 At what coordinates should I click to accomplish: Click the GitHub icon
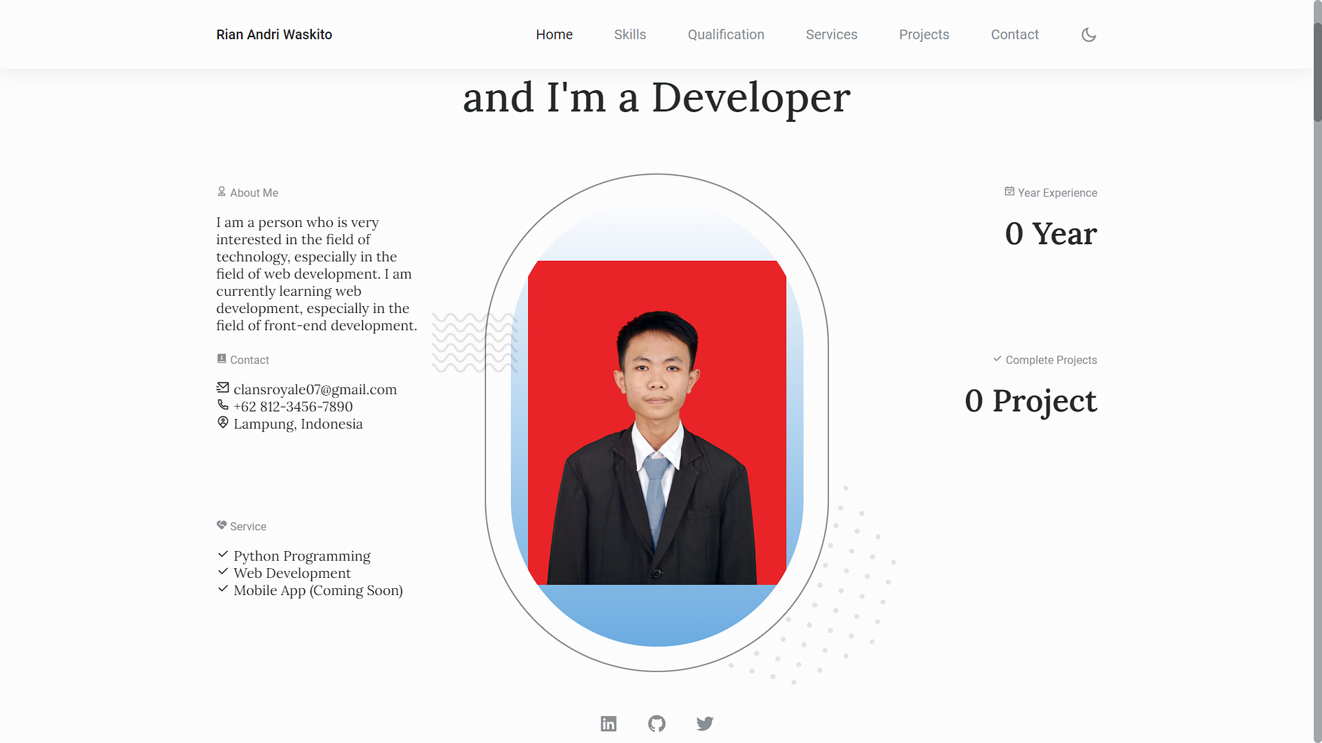pyautogui.click(x=656, y=723)
